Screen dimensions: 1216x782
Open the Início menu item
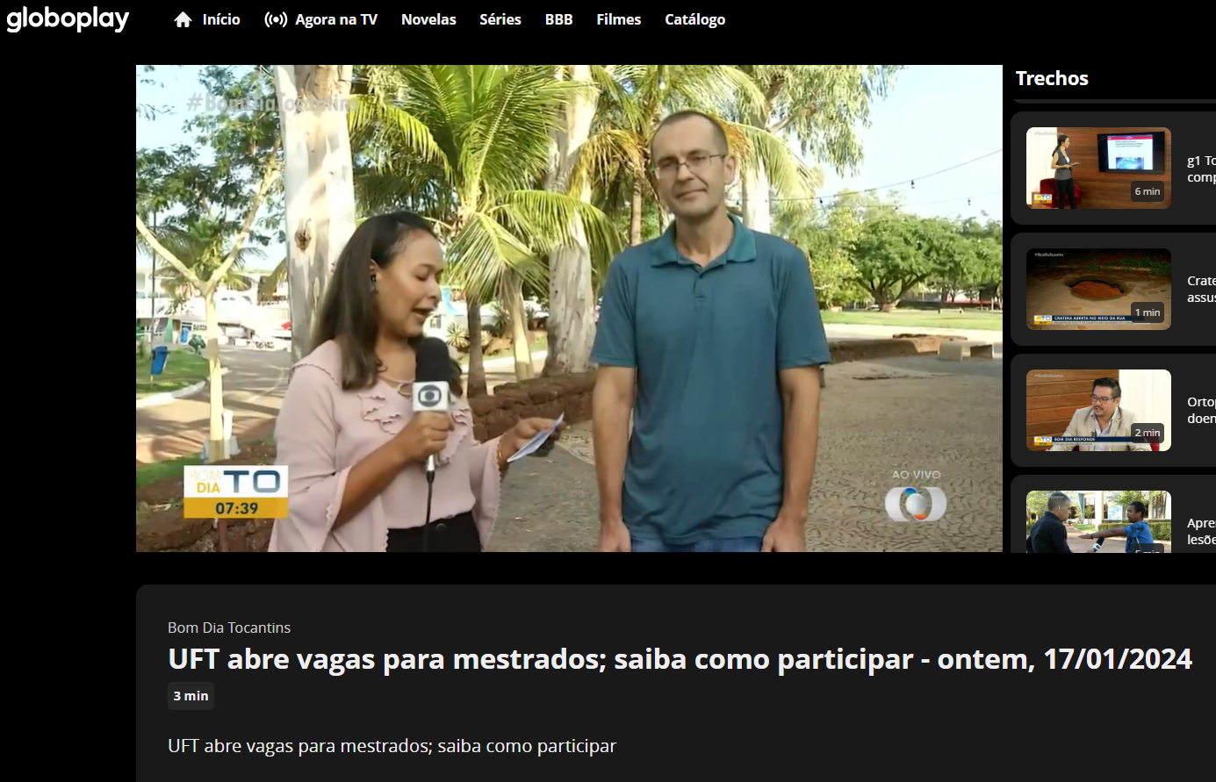pyautogui.click(x=221, y=19)
